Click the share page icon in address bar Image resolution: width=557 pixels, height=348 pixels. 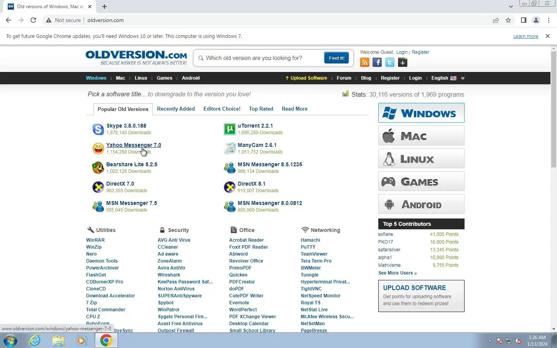(x=496, y=20)
